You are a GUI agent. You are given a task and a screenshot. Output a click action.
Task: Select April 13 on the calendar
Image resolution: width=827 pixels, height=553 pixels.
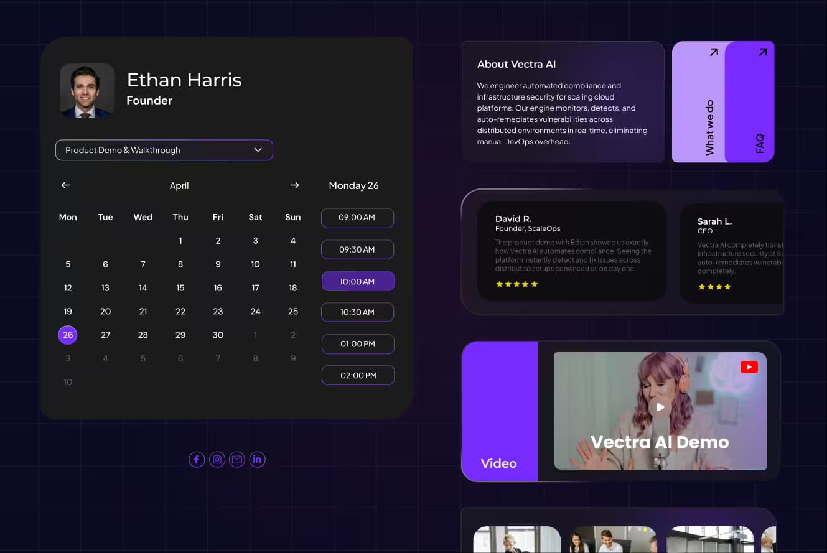tap(105, 288)
